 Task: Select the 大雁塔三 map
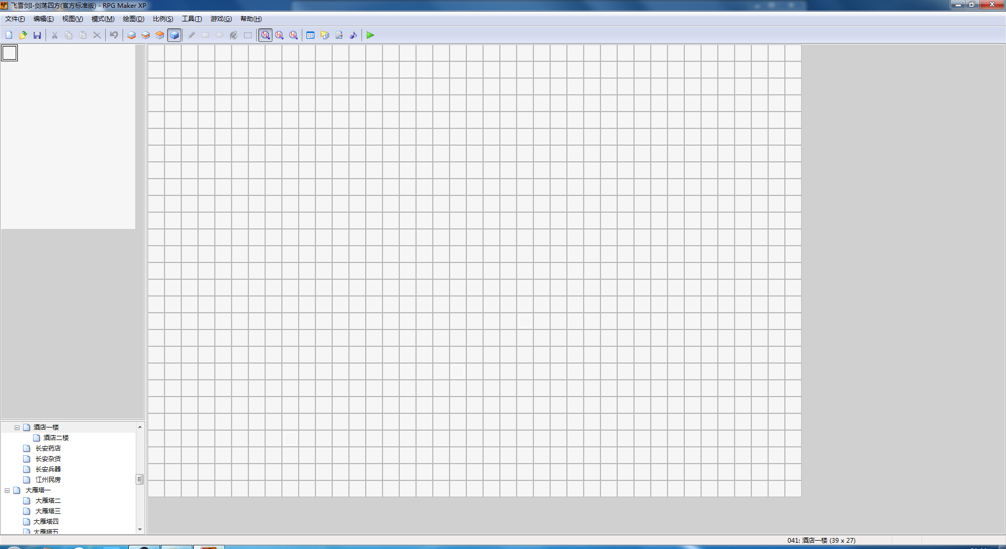(x=48, y=511)
